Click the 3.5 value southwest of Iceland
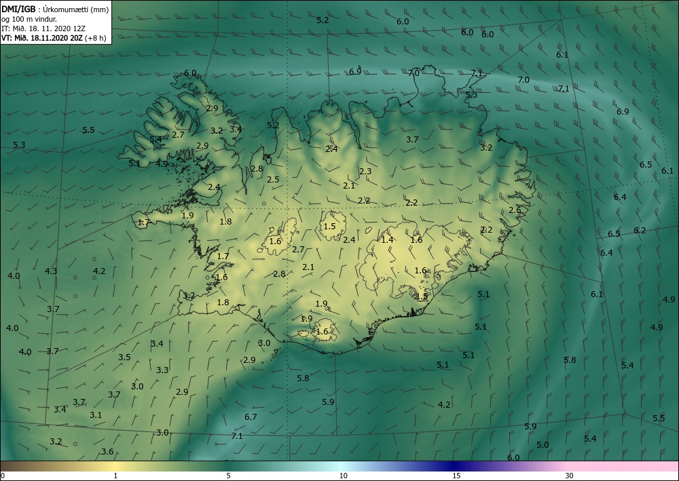The width and height of the screenshot is (679, 481). tap(124, 358)
